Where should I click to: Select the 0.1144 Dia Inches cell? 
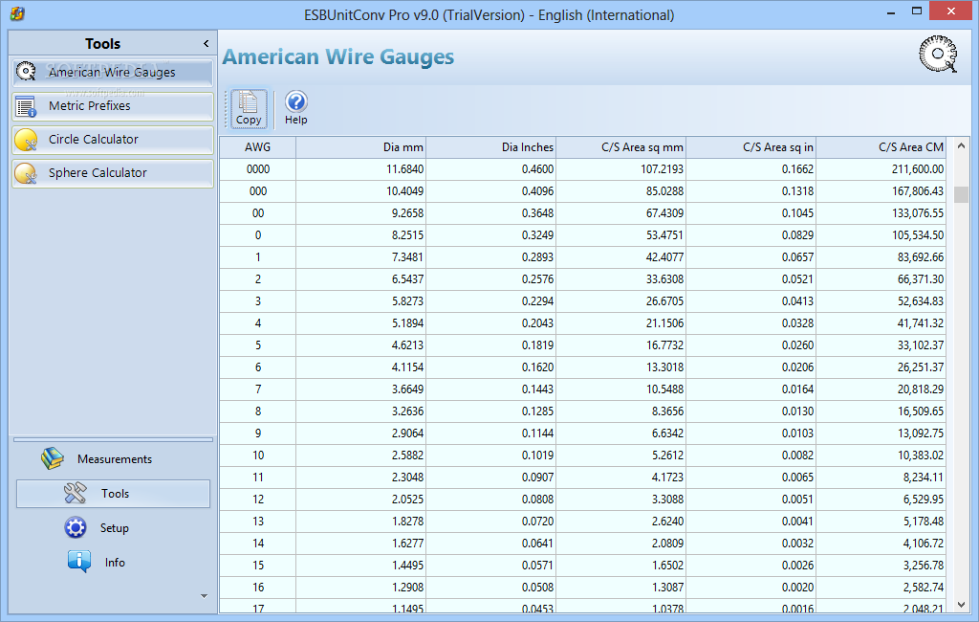[x=490, y=433]
